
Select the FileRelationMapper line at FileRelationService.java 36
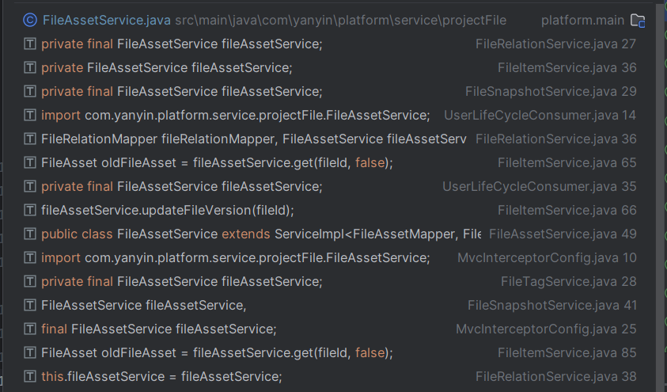[x=253, y=139]
